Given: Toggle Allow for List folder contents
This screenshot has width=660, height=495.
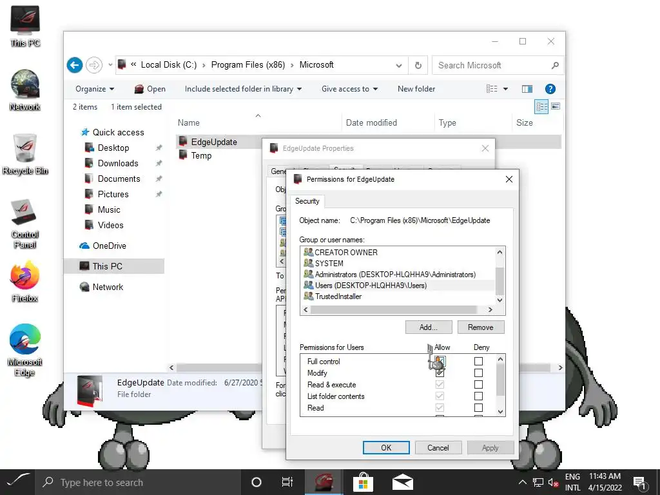Looking at the screenshot, I should (x=440, y=396).
